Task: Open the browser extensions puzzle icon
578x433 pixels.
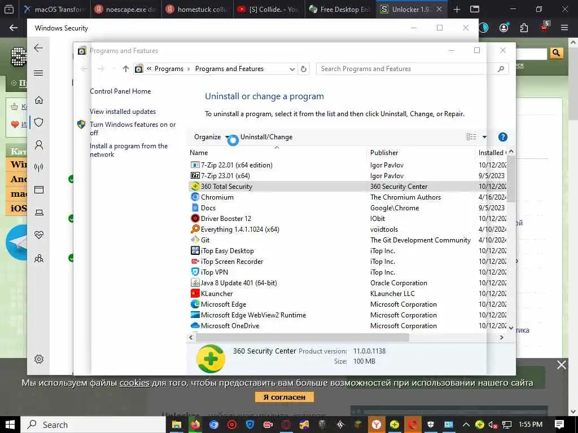Action: tap(524, 28)
